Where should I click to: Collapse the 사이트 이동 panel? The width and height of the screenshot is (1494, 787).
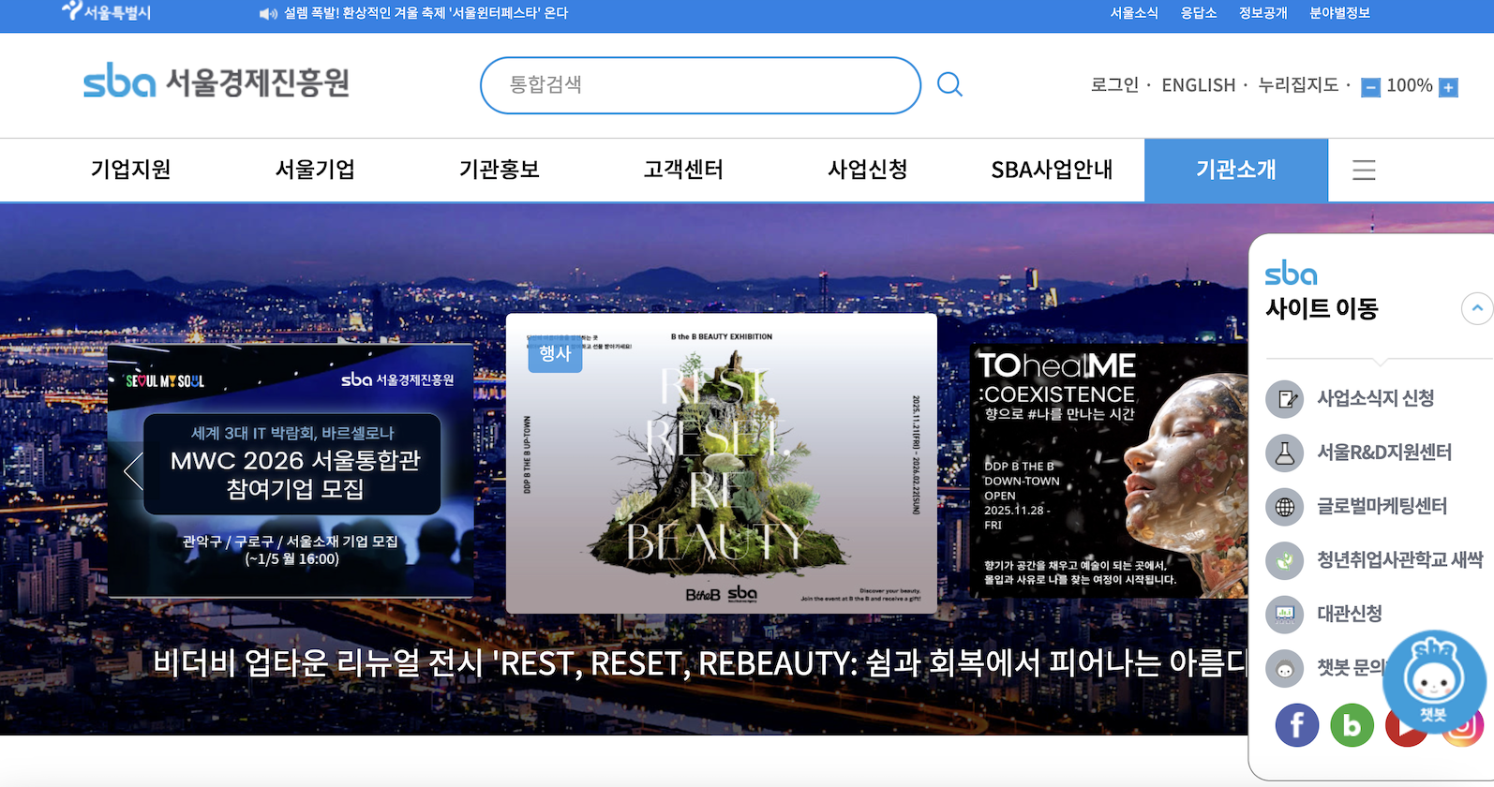coord(1476,308)
